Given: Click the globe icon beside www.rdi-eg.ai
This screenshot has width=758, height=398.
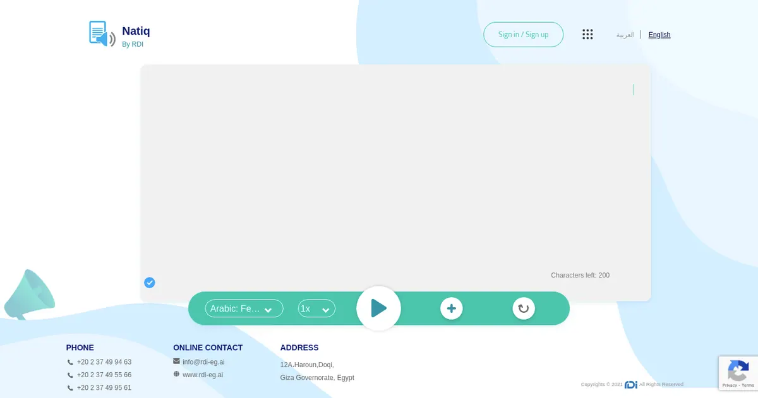Looking at the screenshot, I should (176, 374).
